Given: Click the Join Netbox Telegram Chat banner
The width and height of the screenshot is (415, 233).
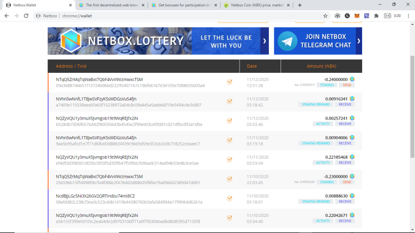Looking at the screenshot, I should point(318,41).
